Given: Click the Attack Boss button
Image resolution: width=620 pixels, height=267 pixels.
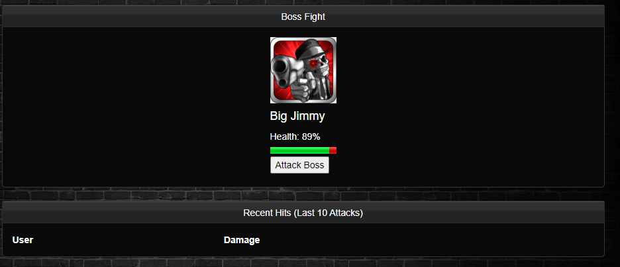Looking at the screenshot, I should [299, 165].
